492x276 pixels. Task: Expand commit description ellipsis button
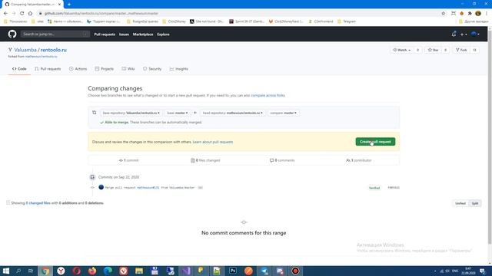(x=200, y=188)
